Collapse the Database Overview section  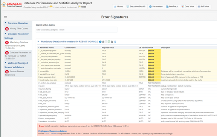[6, 23]
